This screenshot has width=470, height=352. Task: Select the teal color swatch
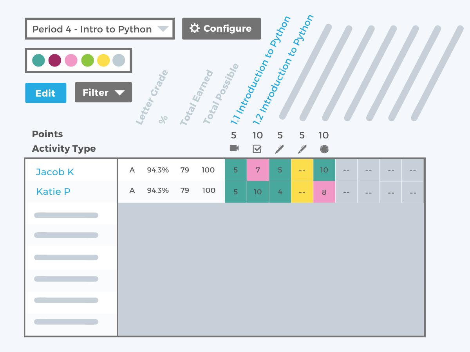(39, 61)
